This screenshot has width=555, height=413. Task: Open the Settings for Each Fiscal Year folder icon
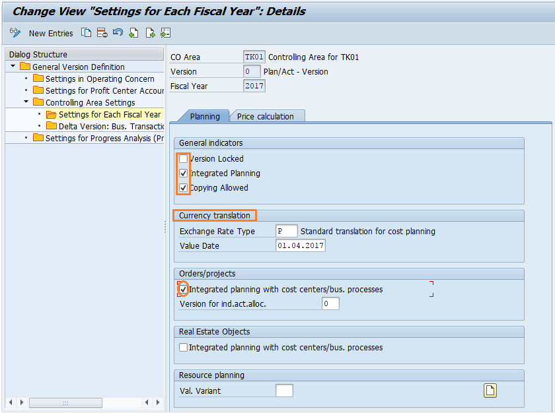pyautogui.click(x=52, y=114)
